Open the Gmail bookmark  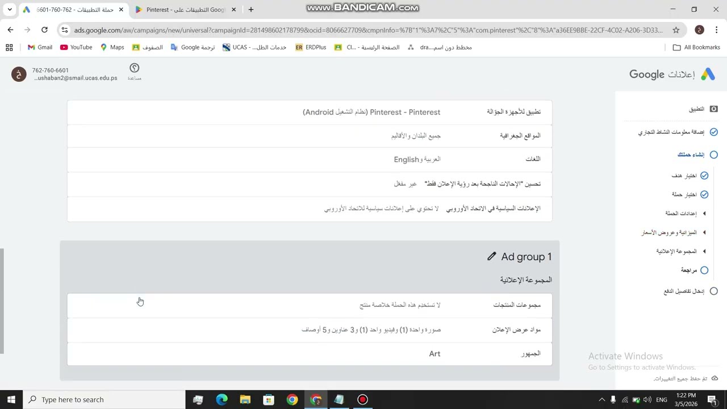coord(40,48)
